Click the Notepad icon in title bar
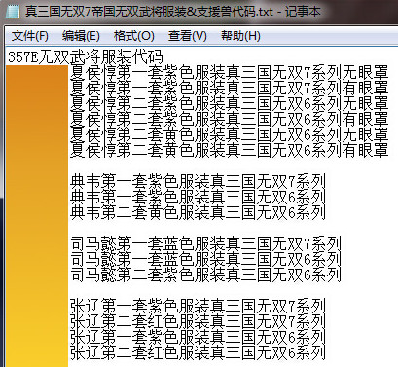The image size is (398, 367). tap(13, 12)
